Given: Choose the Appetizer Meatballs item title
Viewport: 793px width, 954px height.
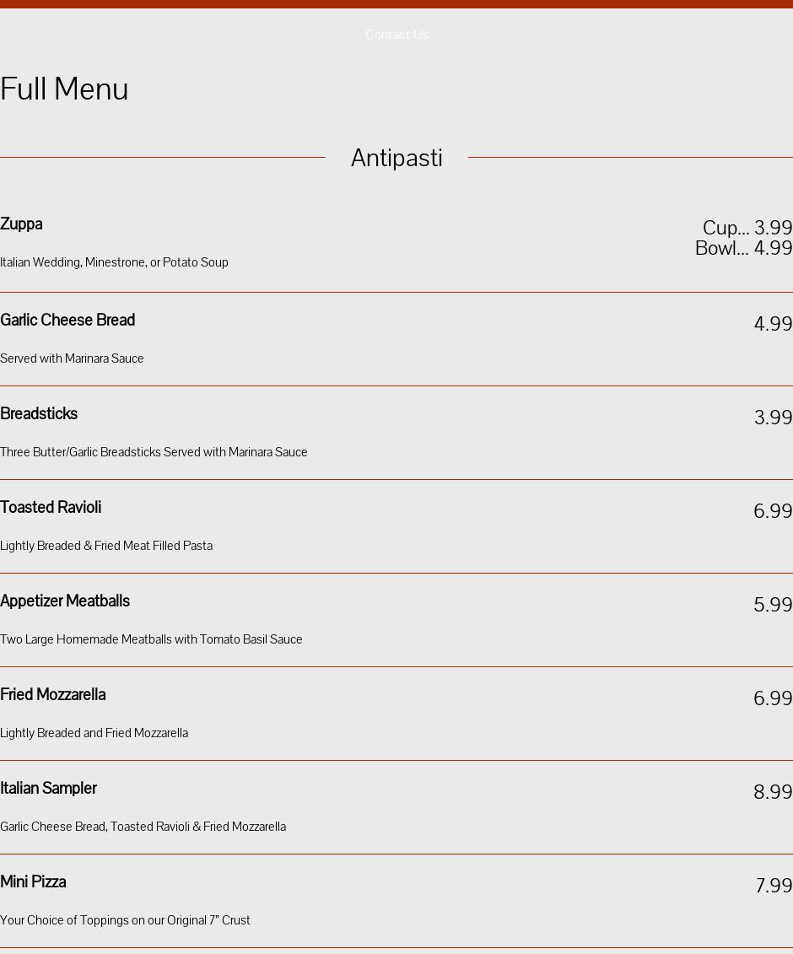Looking at the screenshot, I should [65, 601].
